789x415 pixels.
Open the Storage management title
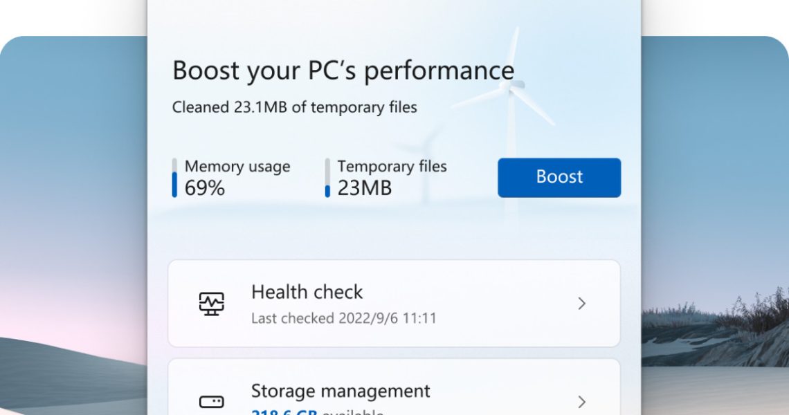[x=340, y=391]
